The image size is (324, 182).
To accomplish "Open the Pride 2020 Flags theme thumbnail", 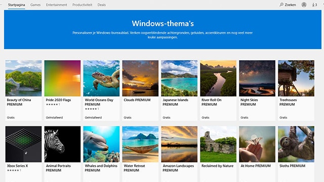I will pos(62,78).
